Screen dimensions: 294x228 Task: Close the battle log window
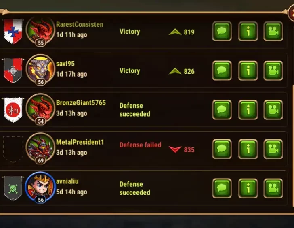pyautogui.click(x=291, y=13)
